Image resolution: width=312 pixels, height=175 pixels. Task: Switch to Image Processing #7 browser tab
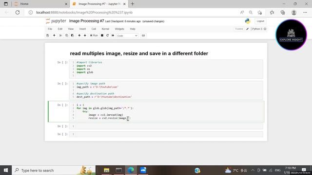pyautogui.click(x=98, y=4)
